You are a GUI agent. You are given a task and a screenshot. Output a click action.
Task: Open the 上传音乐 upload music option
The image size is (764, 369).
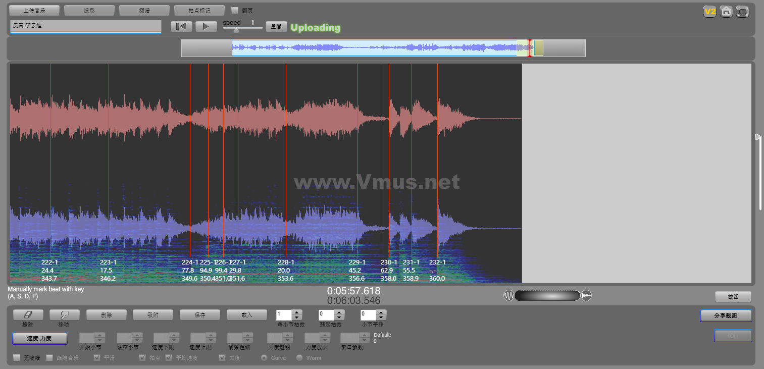pos(34,10)
